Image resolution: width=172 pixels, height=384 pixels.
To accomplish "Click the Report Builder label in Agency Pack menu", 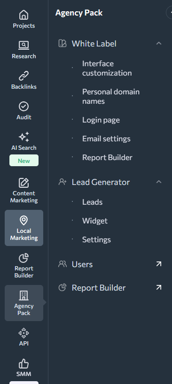I will pos(99,288).
